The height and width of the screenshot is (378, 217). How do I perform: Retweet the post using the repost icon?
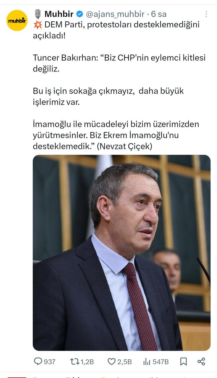pyautogui.click(x=75, y=362)
